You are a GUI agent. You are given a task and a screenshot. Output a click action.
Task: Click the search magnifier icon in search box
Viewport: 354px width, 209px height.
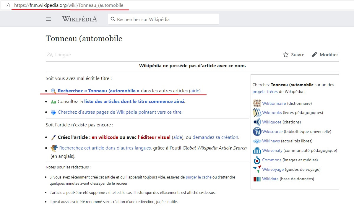click(113, 19)
